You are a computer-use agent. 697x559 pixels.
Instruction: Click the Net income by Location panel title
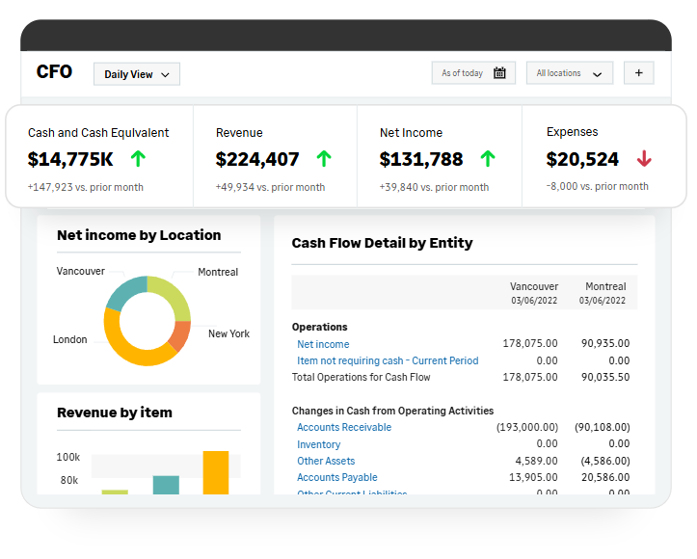tap(139, 235)
